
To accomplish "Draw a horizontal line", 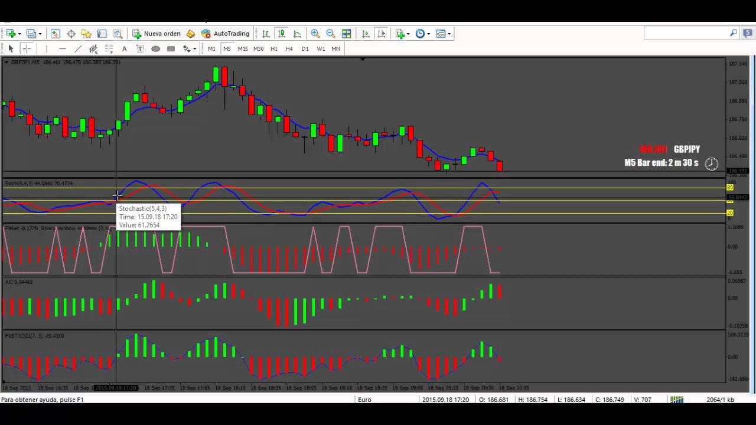I will click(62, 48).
